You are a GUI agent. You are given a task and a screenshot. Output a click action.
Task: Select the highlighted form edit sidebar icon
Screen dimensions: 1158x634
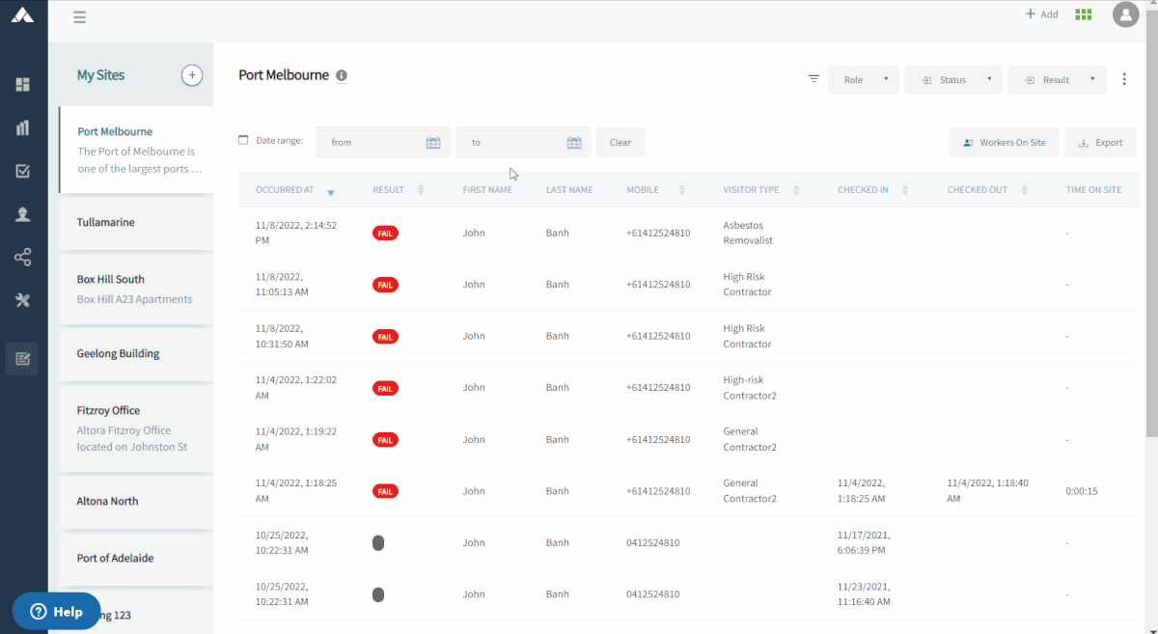pos(23,359)
